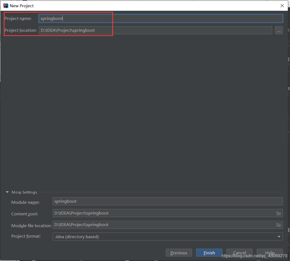Viewport: 290px width, 261px height.
Task: Click the Project location input field
Action: click(x=155, y=30)
